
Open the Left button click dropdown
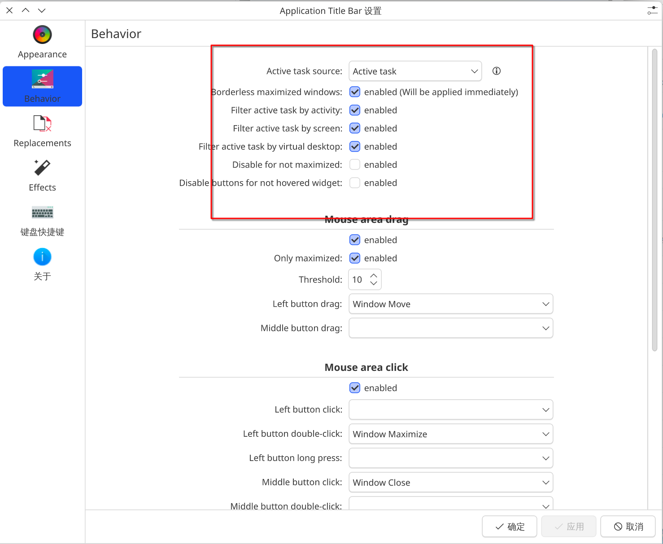[451, 410]
